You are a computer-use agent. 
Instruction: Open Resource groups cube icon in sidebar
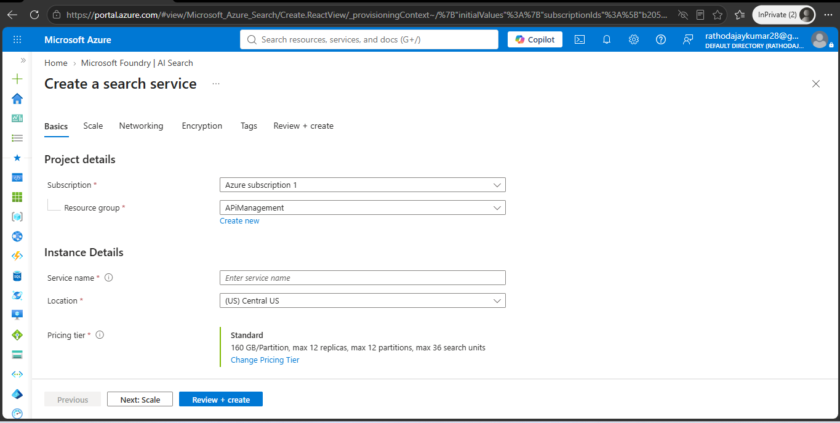(17, 217)
